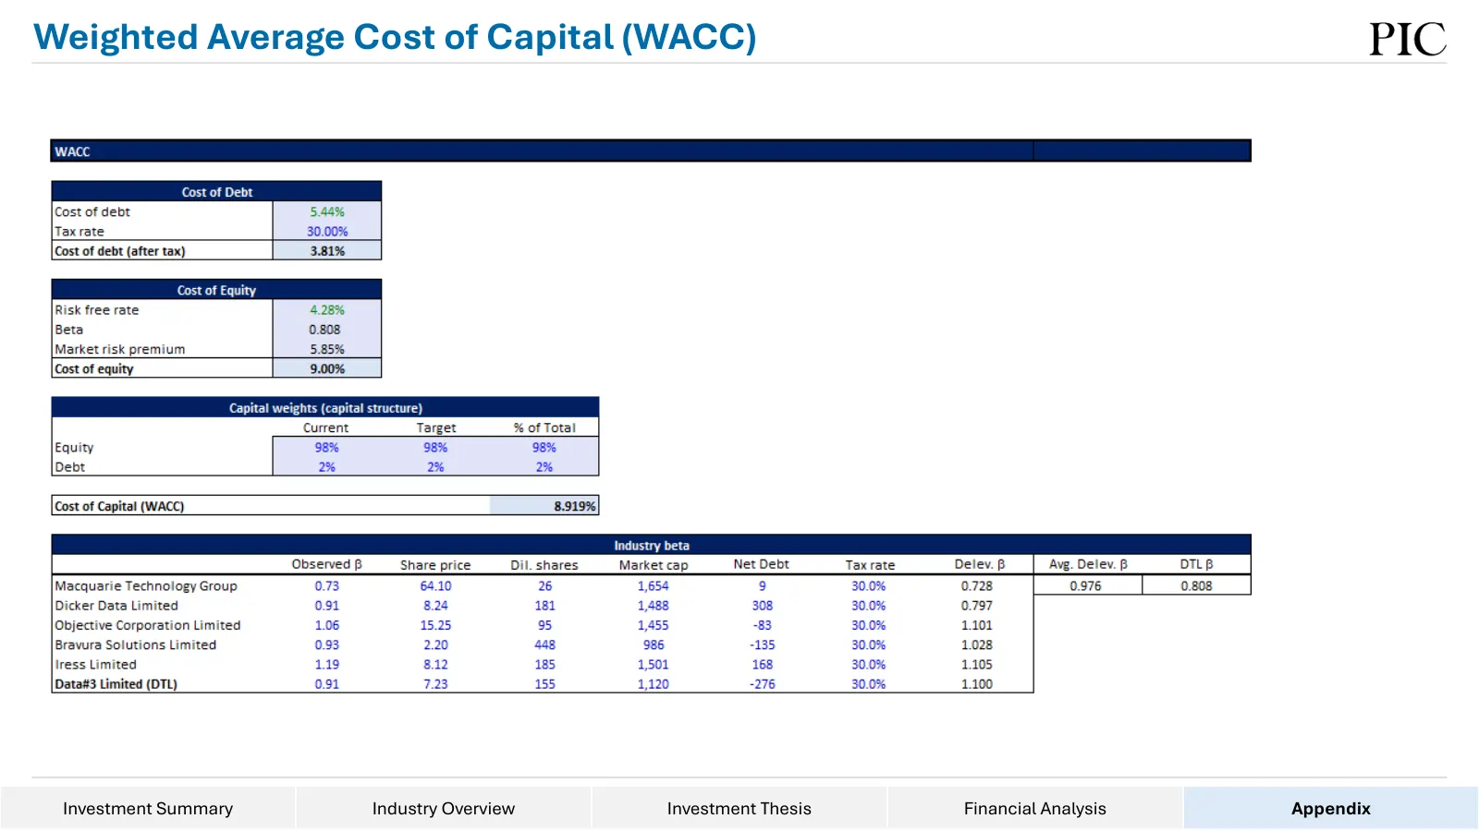The width and height of the screenshot is (1479, 831).
Task: Click the Cost of Capital (WACC) label
Action: [119, 506]
